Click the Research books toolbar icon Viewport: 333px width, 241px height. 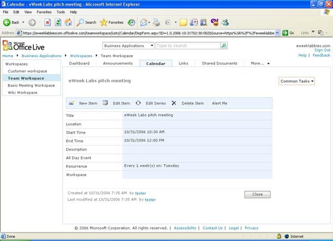[x=203, y=22]
